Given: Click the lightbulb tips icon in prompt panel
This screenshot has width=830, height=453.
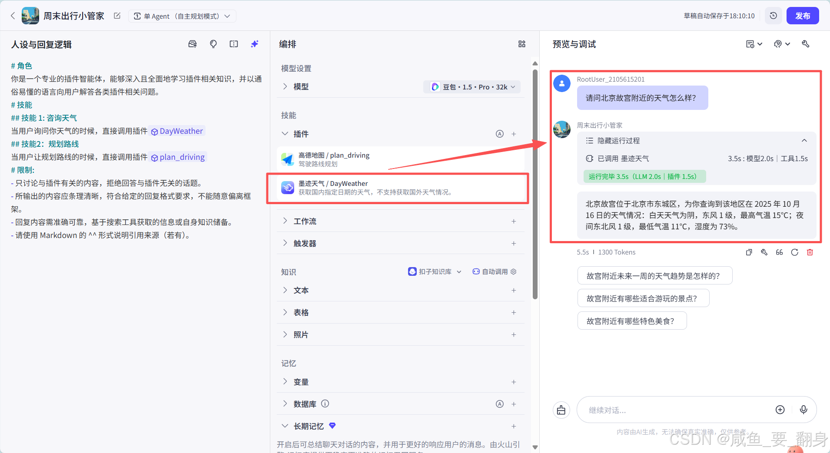Looking at the screenshot, I should [x=213, y=44].
